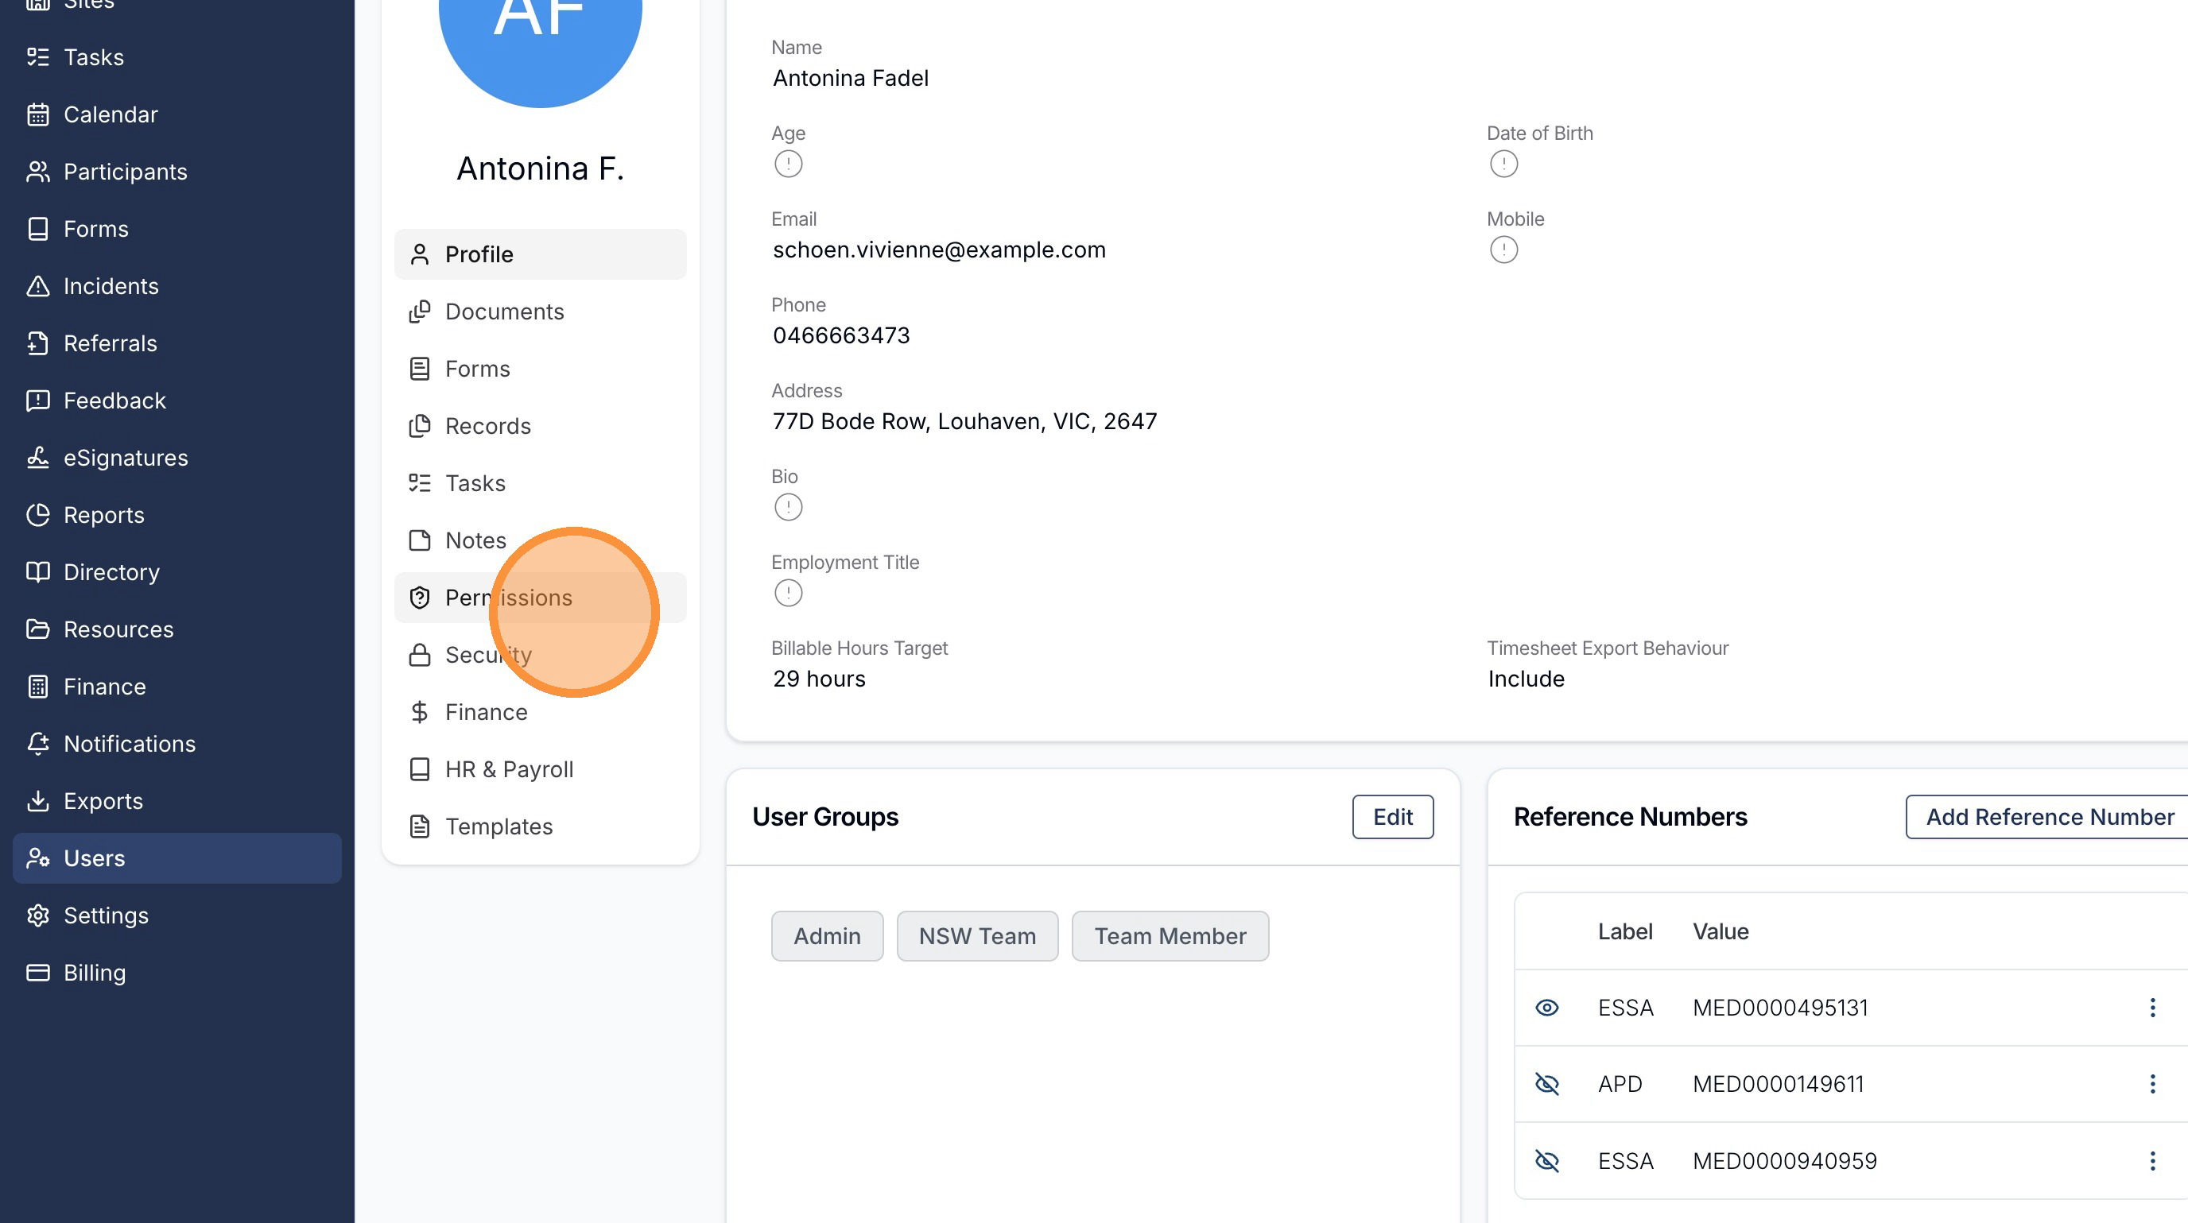Screen dimensions: 2188x1223
Task: Open the Security lock icon
Action: [x=420, y=656]
